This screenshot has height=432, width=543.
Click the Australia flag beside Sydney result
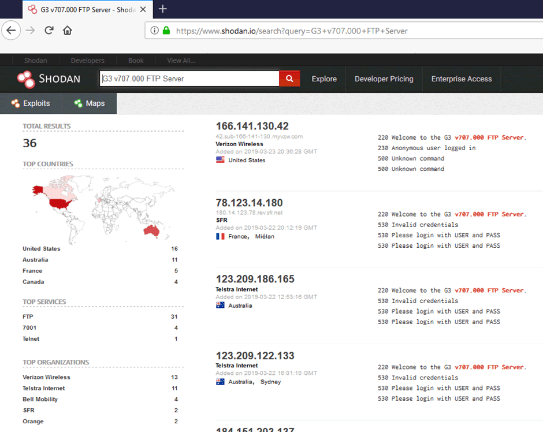220,381
